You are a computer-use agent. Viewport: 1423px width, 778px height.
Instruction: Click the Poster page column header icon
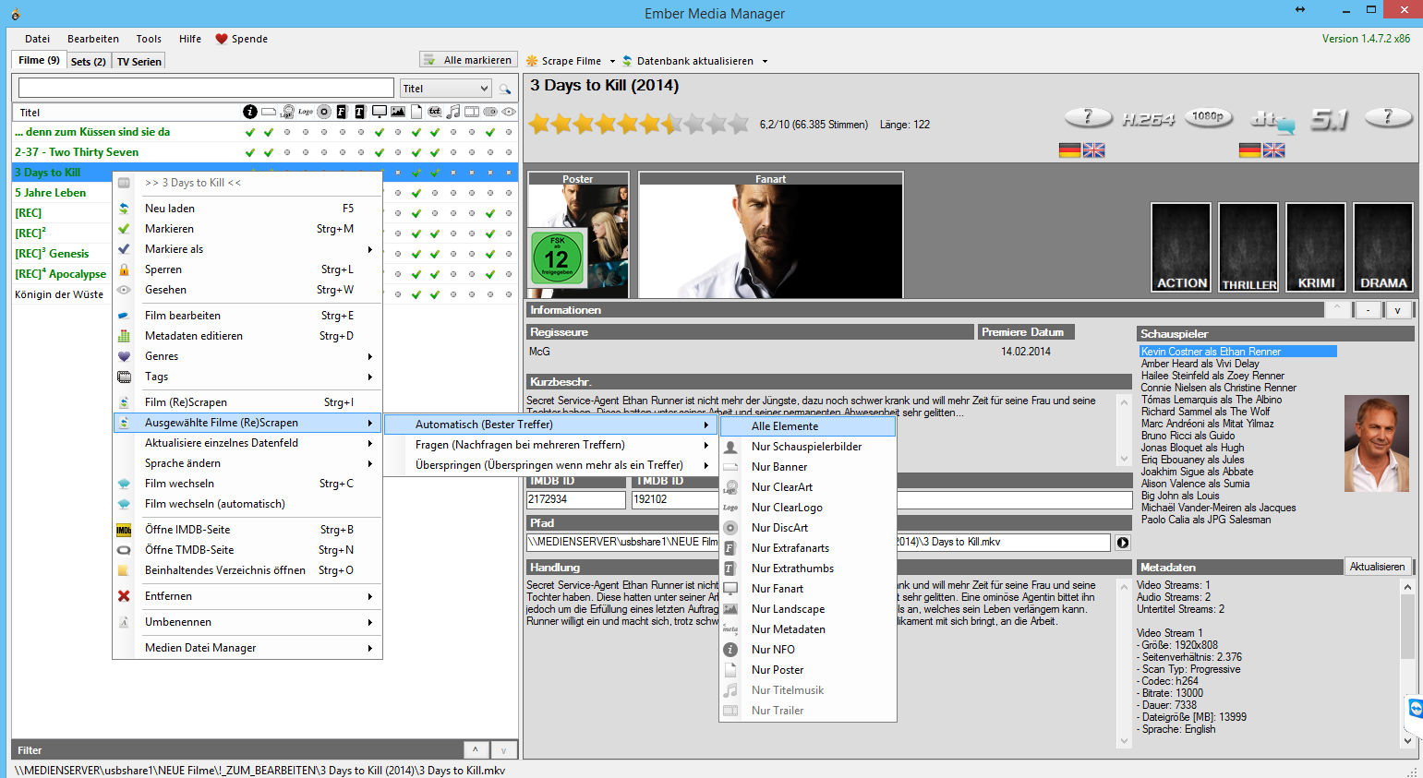[x=416, y=112]
